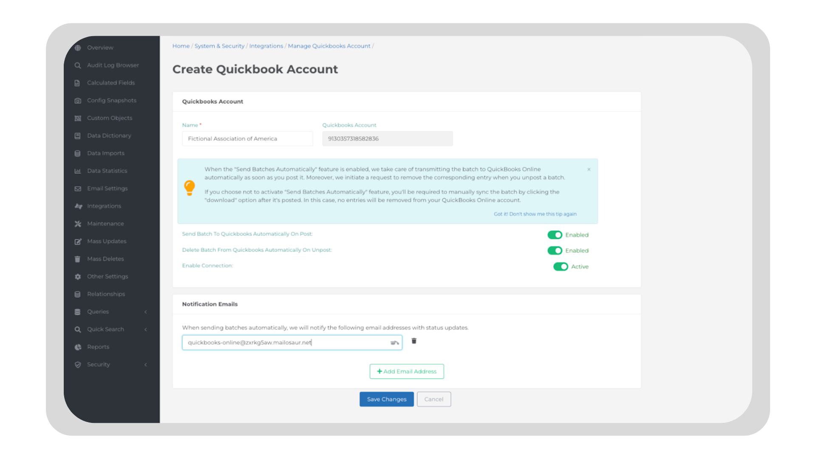Viewport: 816px width, 459px height.
Task: Click the Config Snapshots camera icon
Action: click(78, 101)
